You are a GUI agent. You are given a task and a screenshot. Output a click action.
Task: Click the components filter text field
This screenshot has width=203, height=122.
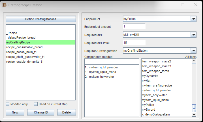[x=112, y=62]
